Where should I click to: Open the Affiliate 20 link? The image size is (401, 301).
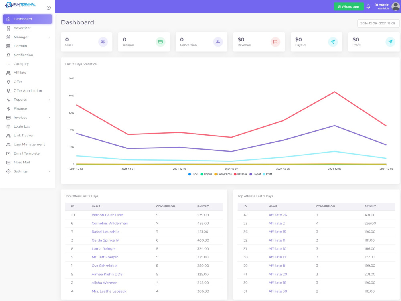[277, 275]
